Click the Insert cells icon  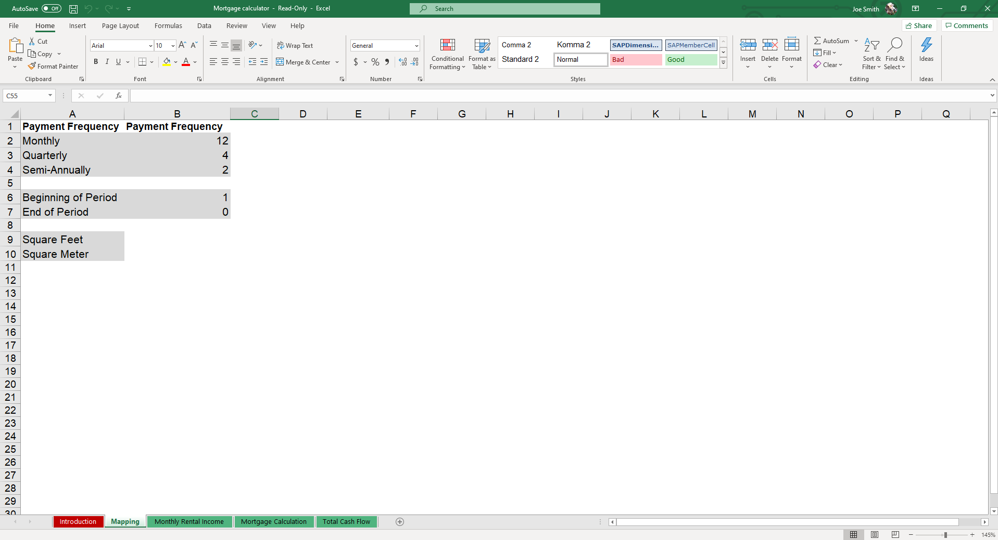(748, 46)
